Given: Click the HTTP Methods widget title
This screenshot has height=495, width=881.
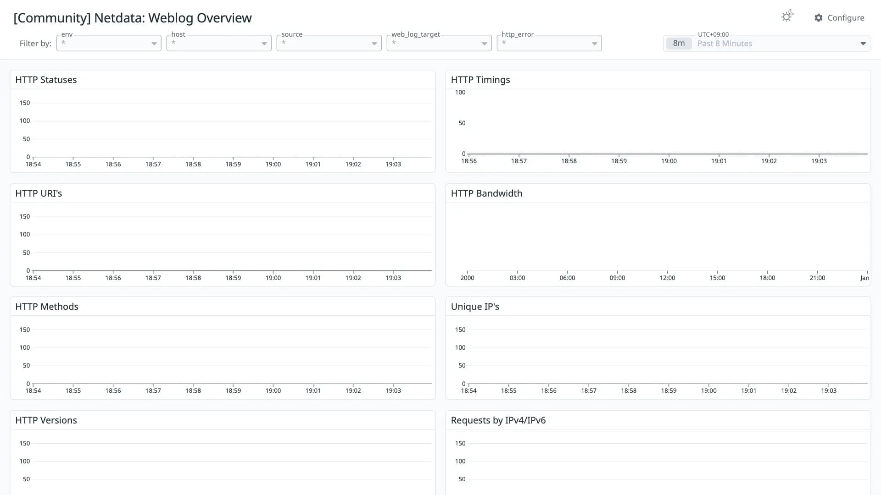Looking at the screenshot, I should (x=47, y=307).
